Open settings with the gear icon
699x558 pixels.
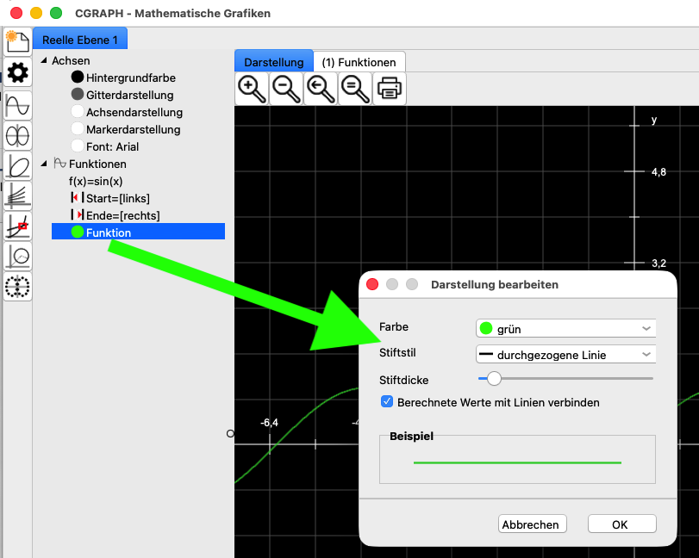pos(17,73)
